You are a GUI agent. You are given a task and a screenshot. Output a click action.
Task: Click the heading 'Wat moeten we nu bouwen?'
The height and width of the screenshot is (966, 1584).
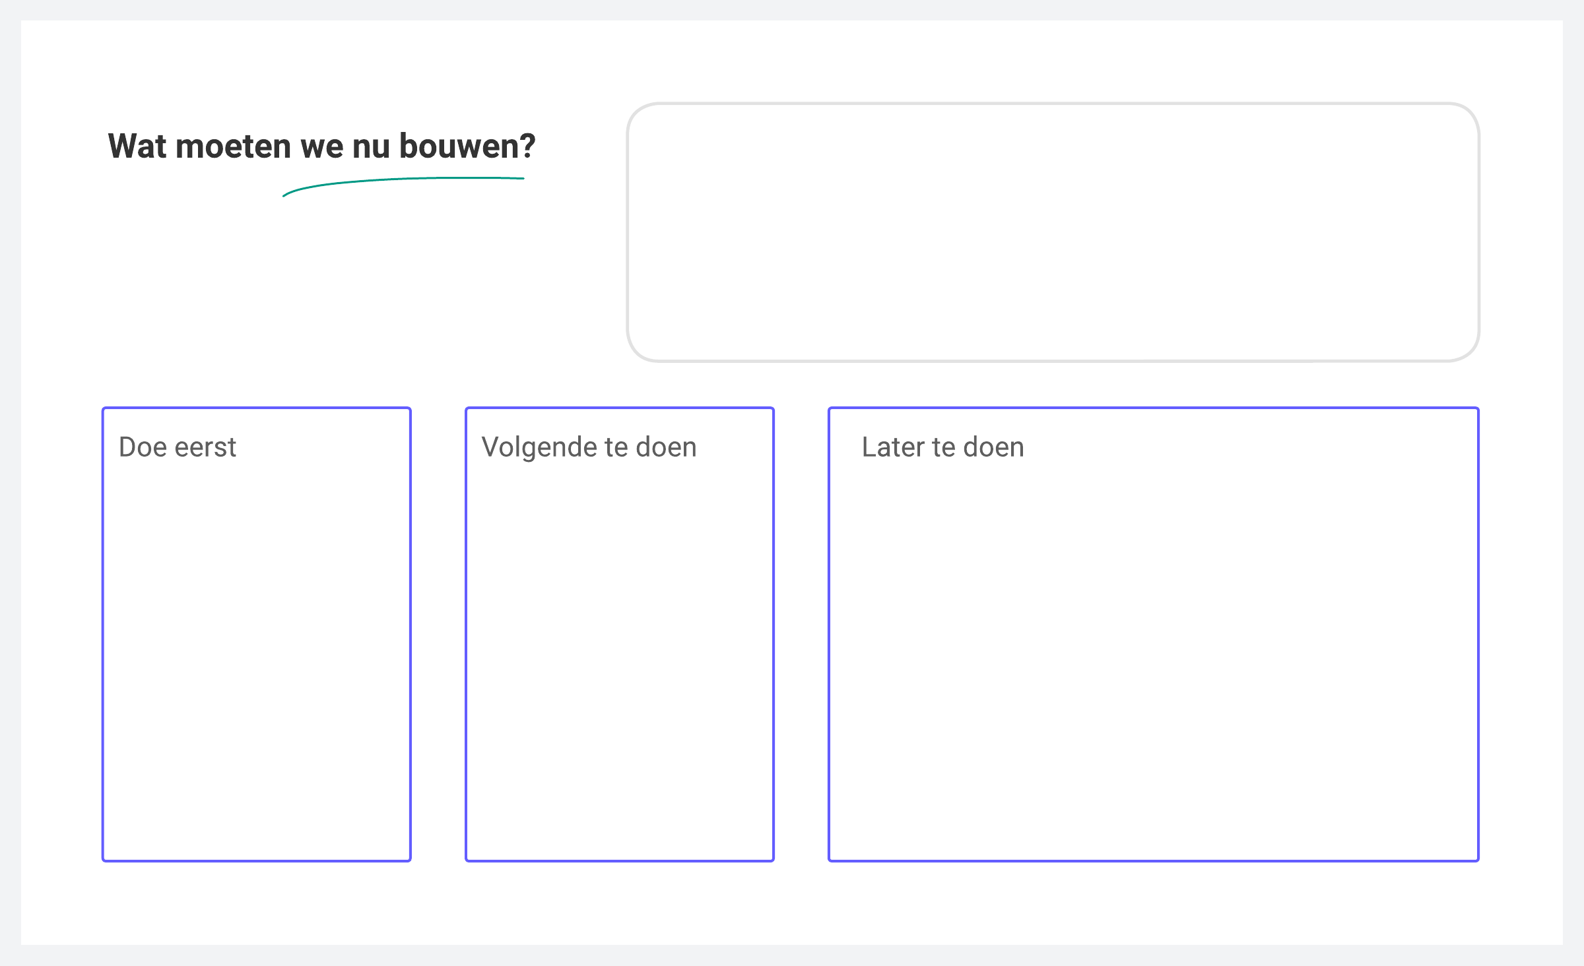pyautogui.click(x=321, y=146)
